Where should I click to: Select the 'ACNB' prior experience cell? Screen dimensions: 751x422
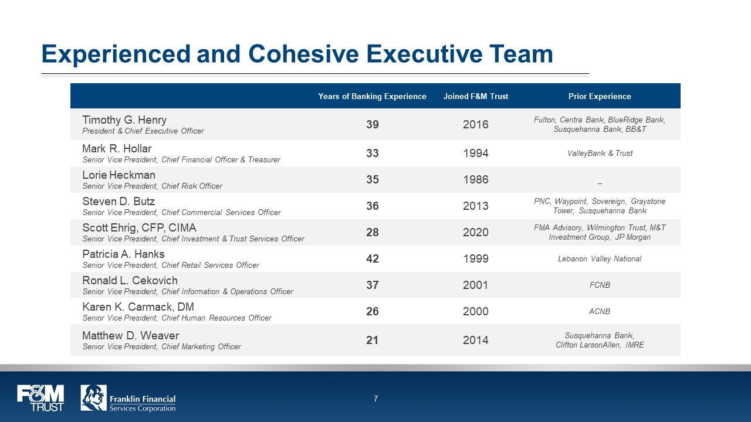[x=600, y=312]
